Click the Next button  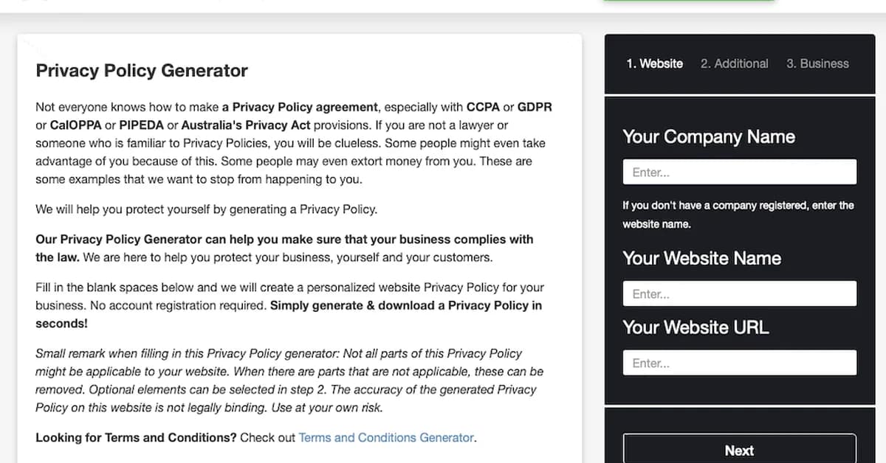[x=739, y=450]
